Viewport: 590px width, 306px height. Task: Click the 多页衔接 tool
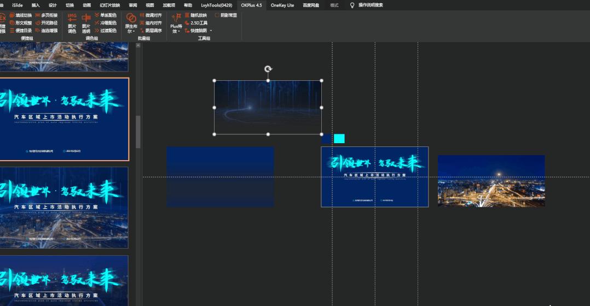pyautogui.click(x=47, y=15)
